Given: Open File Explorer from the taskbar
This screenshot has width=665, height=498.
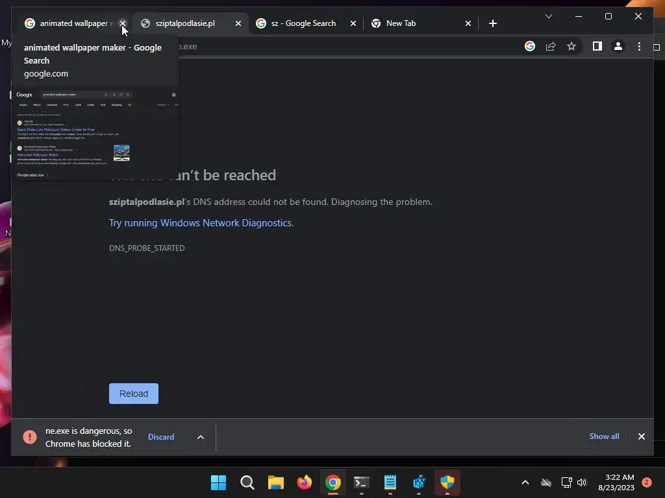Looking at the screenshot, I should [x=275, y=482].
